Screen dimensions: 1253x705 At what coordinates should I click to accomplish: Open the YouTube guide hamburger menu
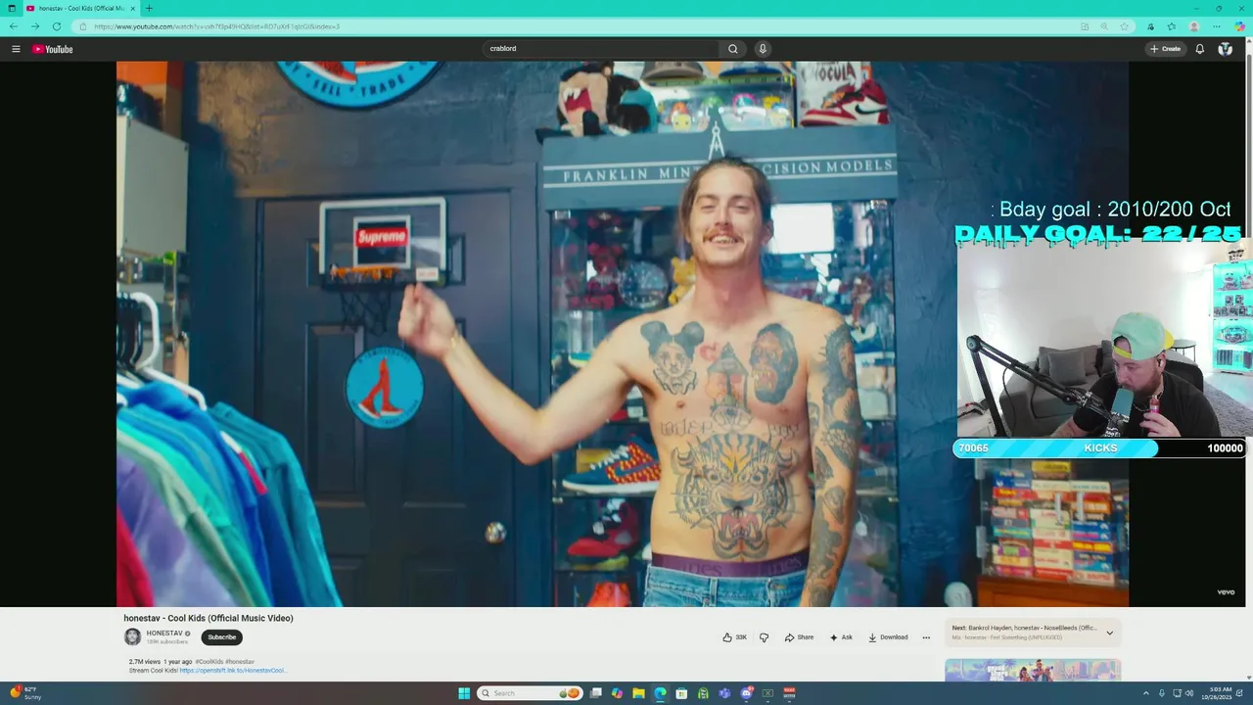(16, 49)
